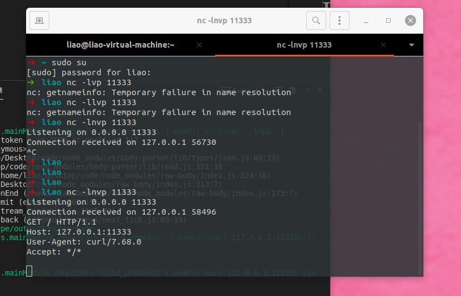Open the terminal three-dot menu
The image size is (461, 296).
click(340, 20)
